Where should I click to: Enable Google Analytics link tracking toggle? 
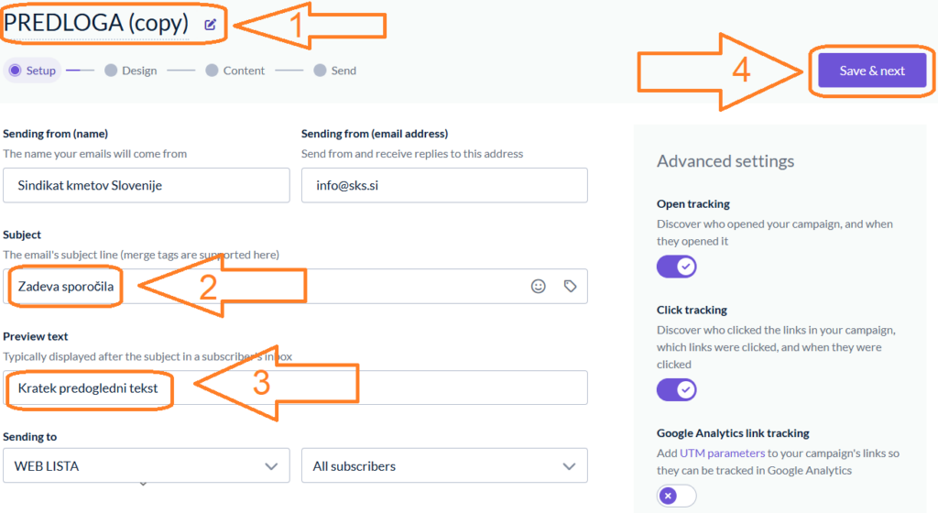point(677,496)
